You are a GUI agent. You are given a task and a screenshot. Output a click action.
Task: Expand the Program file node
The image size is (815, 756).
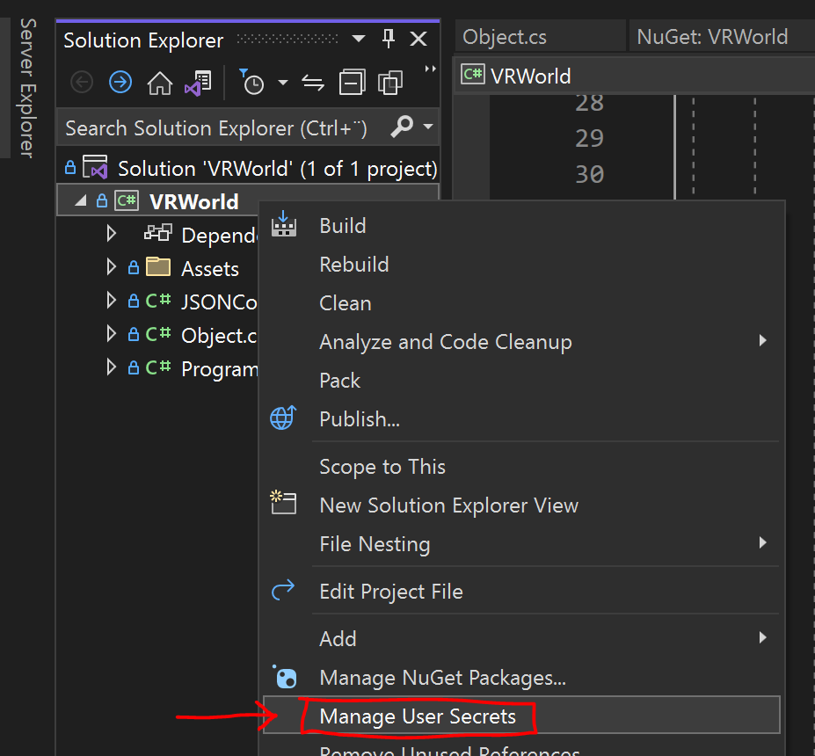111,367
